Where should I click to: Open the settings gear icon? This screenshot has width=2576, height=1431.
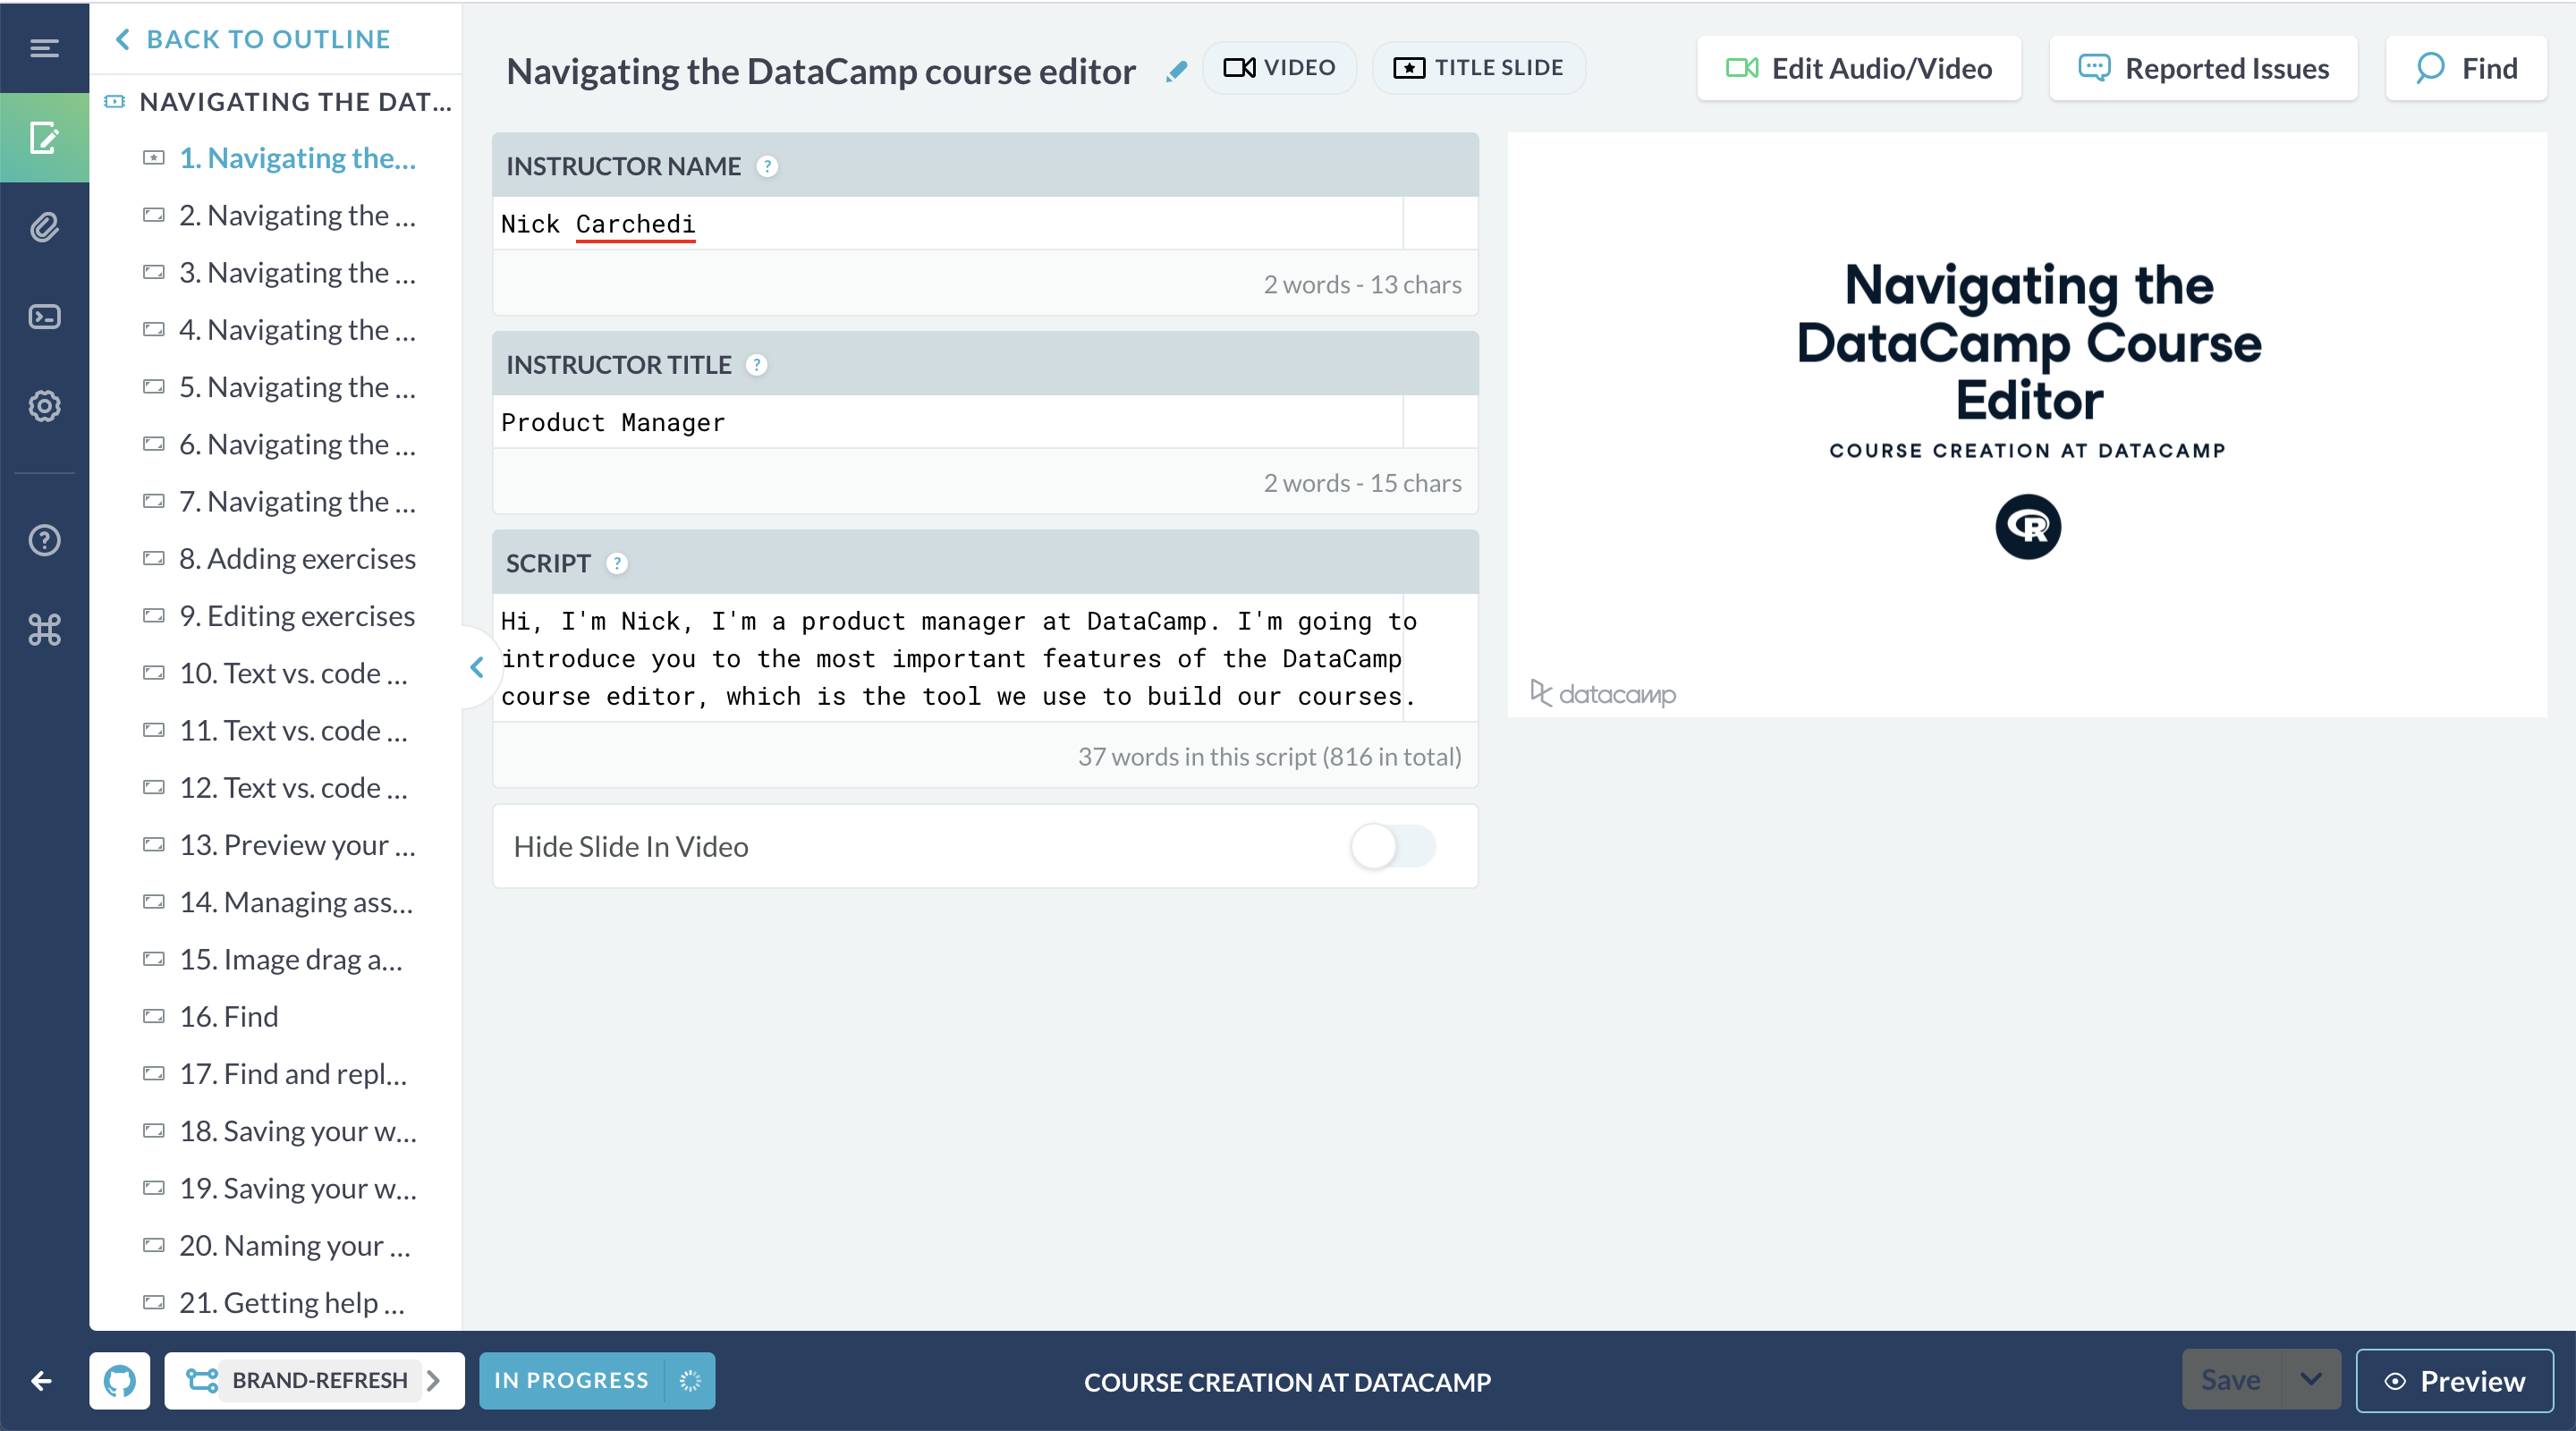[44, 405]
